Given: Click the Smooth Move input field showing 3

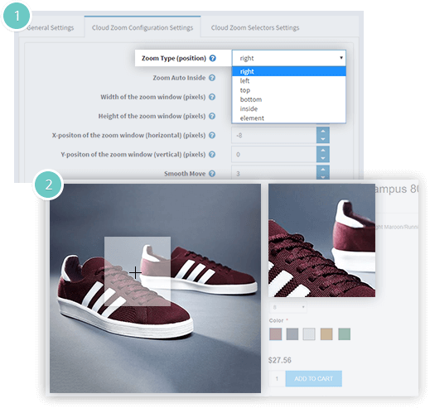Looking at the screenshot, I should [x=273, y=173].
